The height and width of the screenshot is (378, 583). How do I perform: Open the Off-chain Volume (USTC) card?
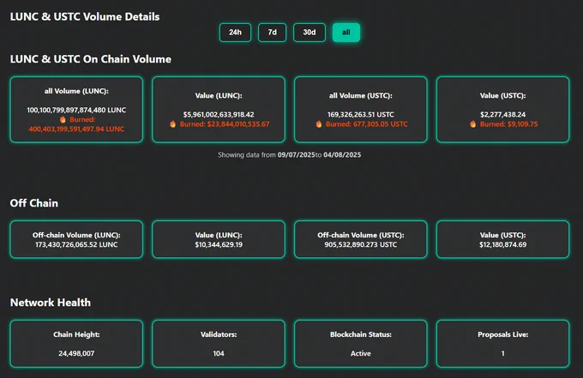pos(361,239)
